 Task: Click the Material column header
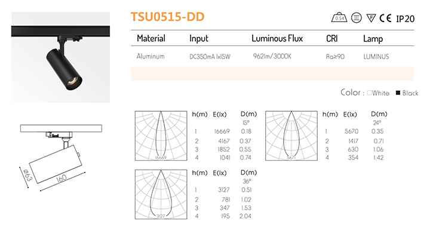(151, 38)
